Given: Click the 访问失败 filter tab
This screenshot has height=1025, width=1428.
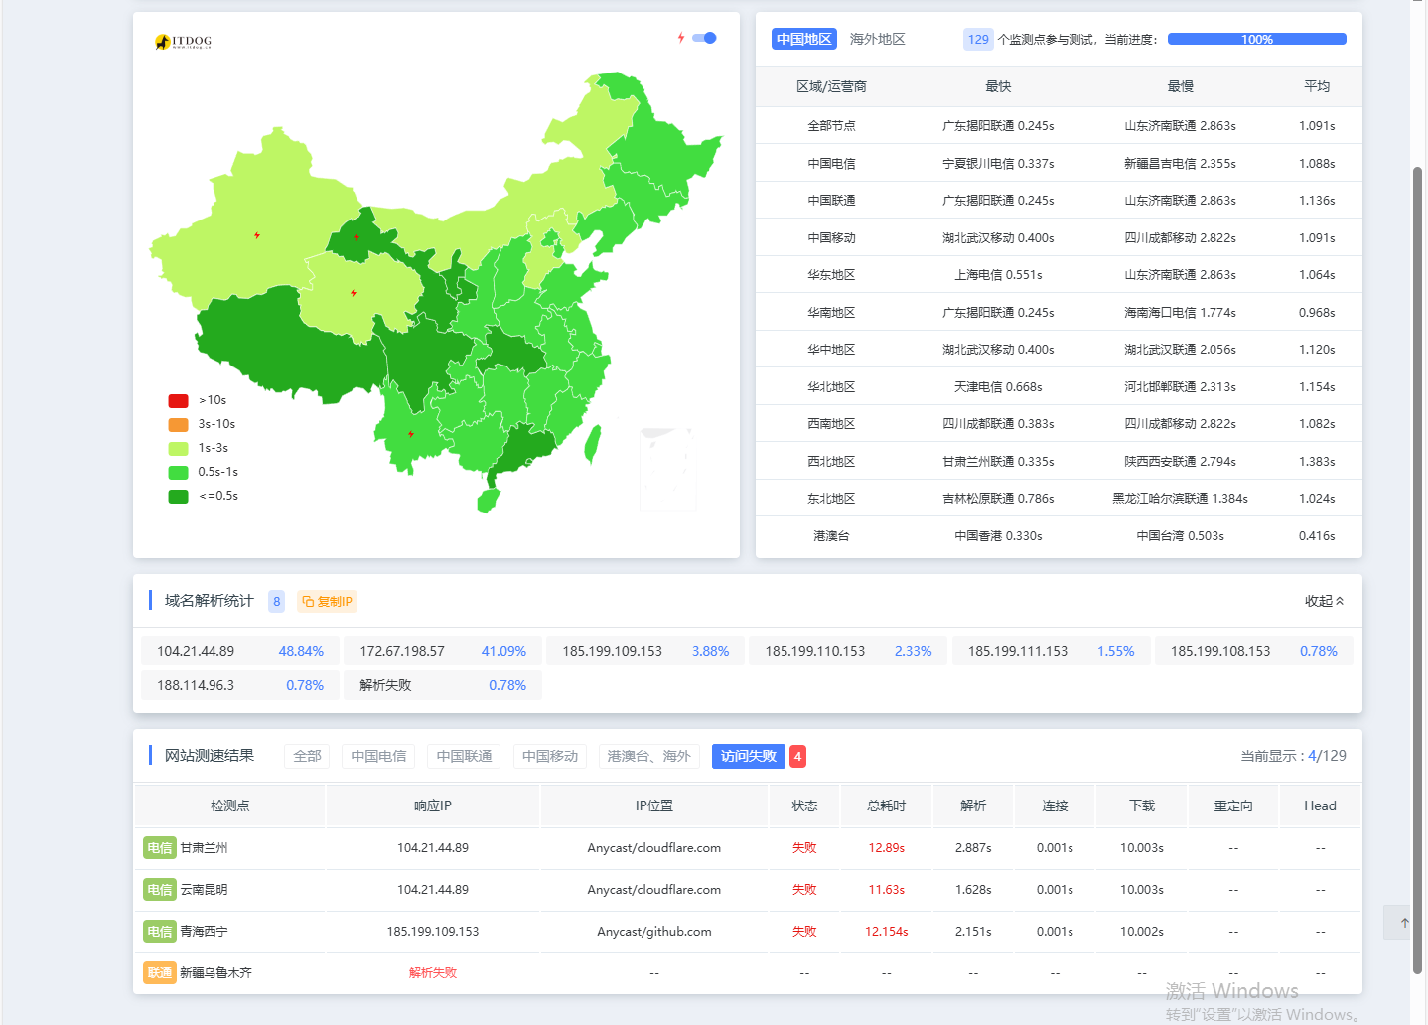Looking at the screenshot, I should [x=749, y=756].
